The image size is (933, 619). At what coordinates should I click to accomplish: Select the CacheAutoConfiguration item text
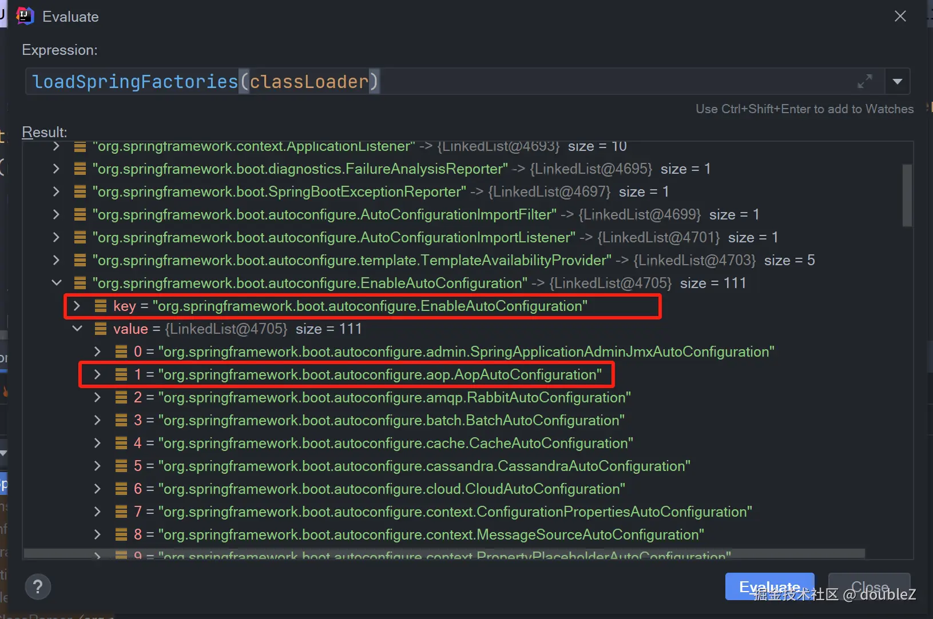coord(383,443)
